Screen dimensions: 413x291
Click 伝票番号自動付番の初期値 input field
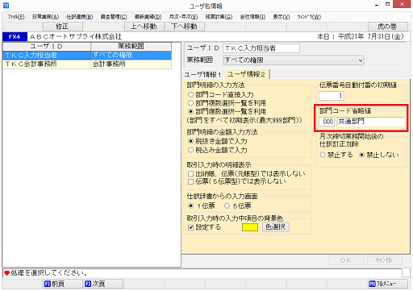click(x=332, y=96)
